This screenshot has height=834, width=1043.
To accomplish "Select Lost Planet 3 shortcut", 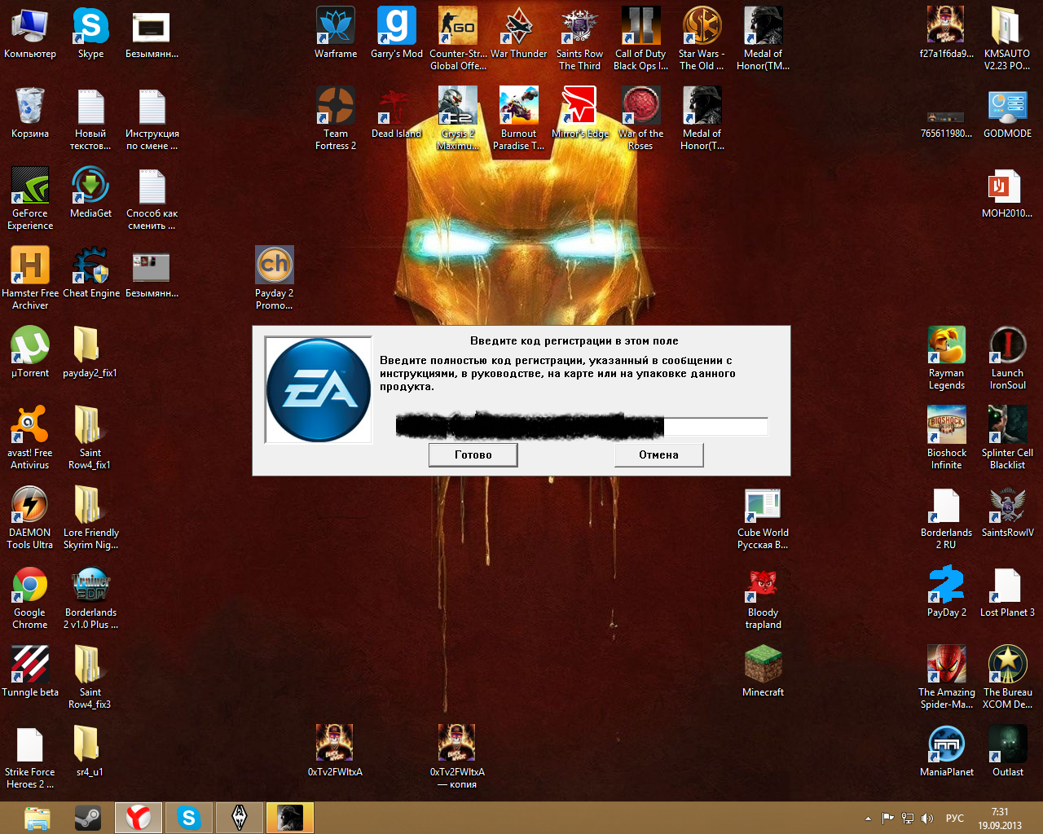I will 1007,592.
